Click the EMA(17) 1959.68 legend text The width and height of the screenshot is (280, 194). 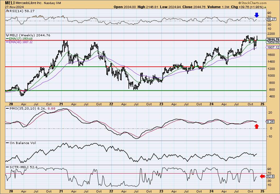(21, 39)
